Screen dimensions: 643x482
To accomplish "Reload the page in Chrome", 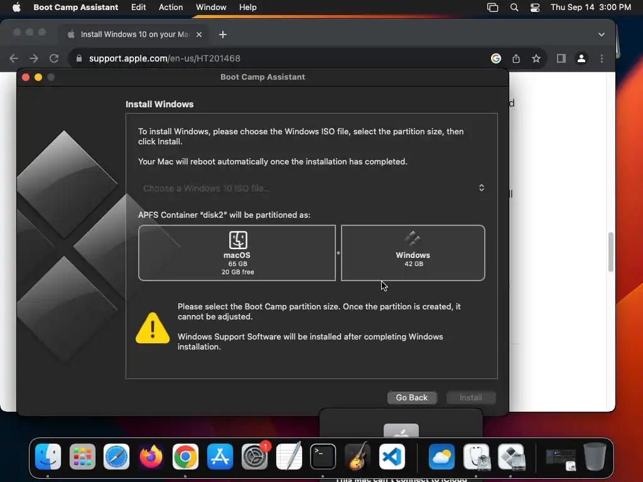I will click(54, 58).
